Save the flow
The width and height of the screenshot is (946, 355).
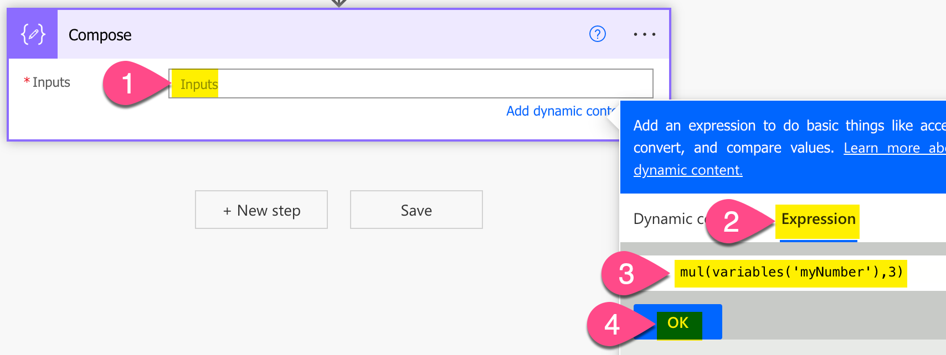coord(416,210)
